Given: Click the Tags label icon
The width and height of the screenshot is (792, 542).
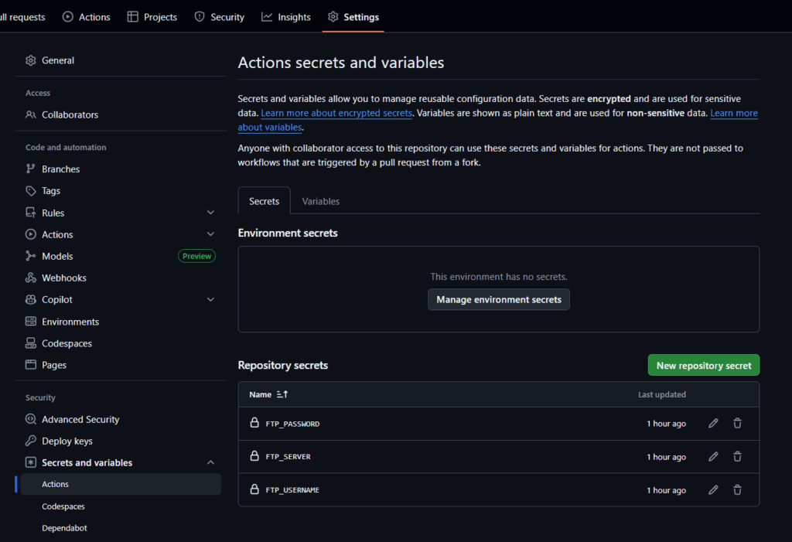Looking at the screenshot, I should 31,191.
